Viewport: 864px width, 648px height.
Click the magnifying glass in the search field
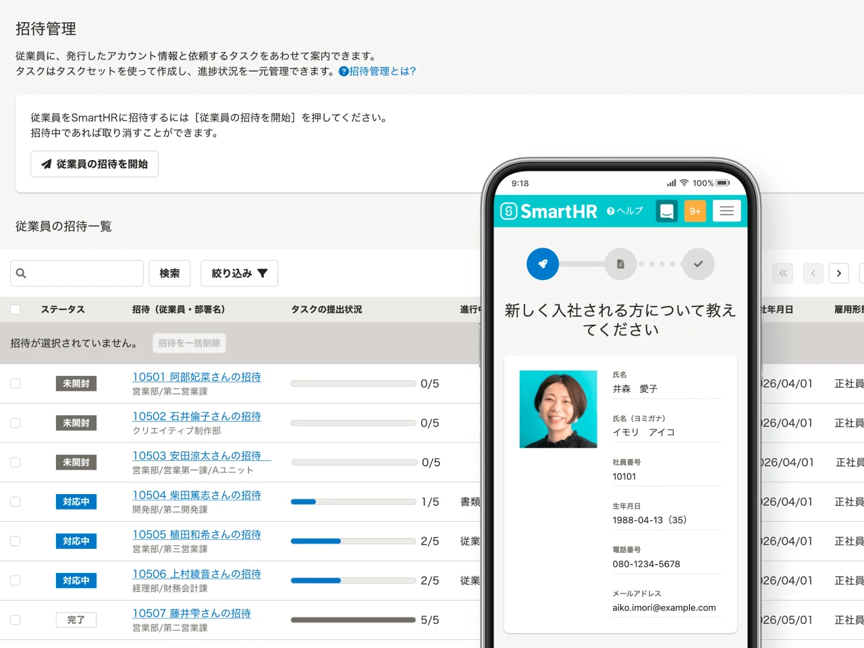click(22, 273)
